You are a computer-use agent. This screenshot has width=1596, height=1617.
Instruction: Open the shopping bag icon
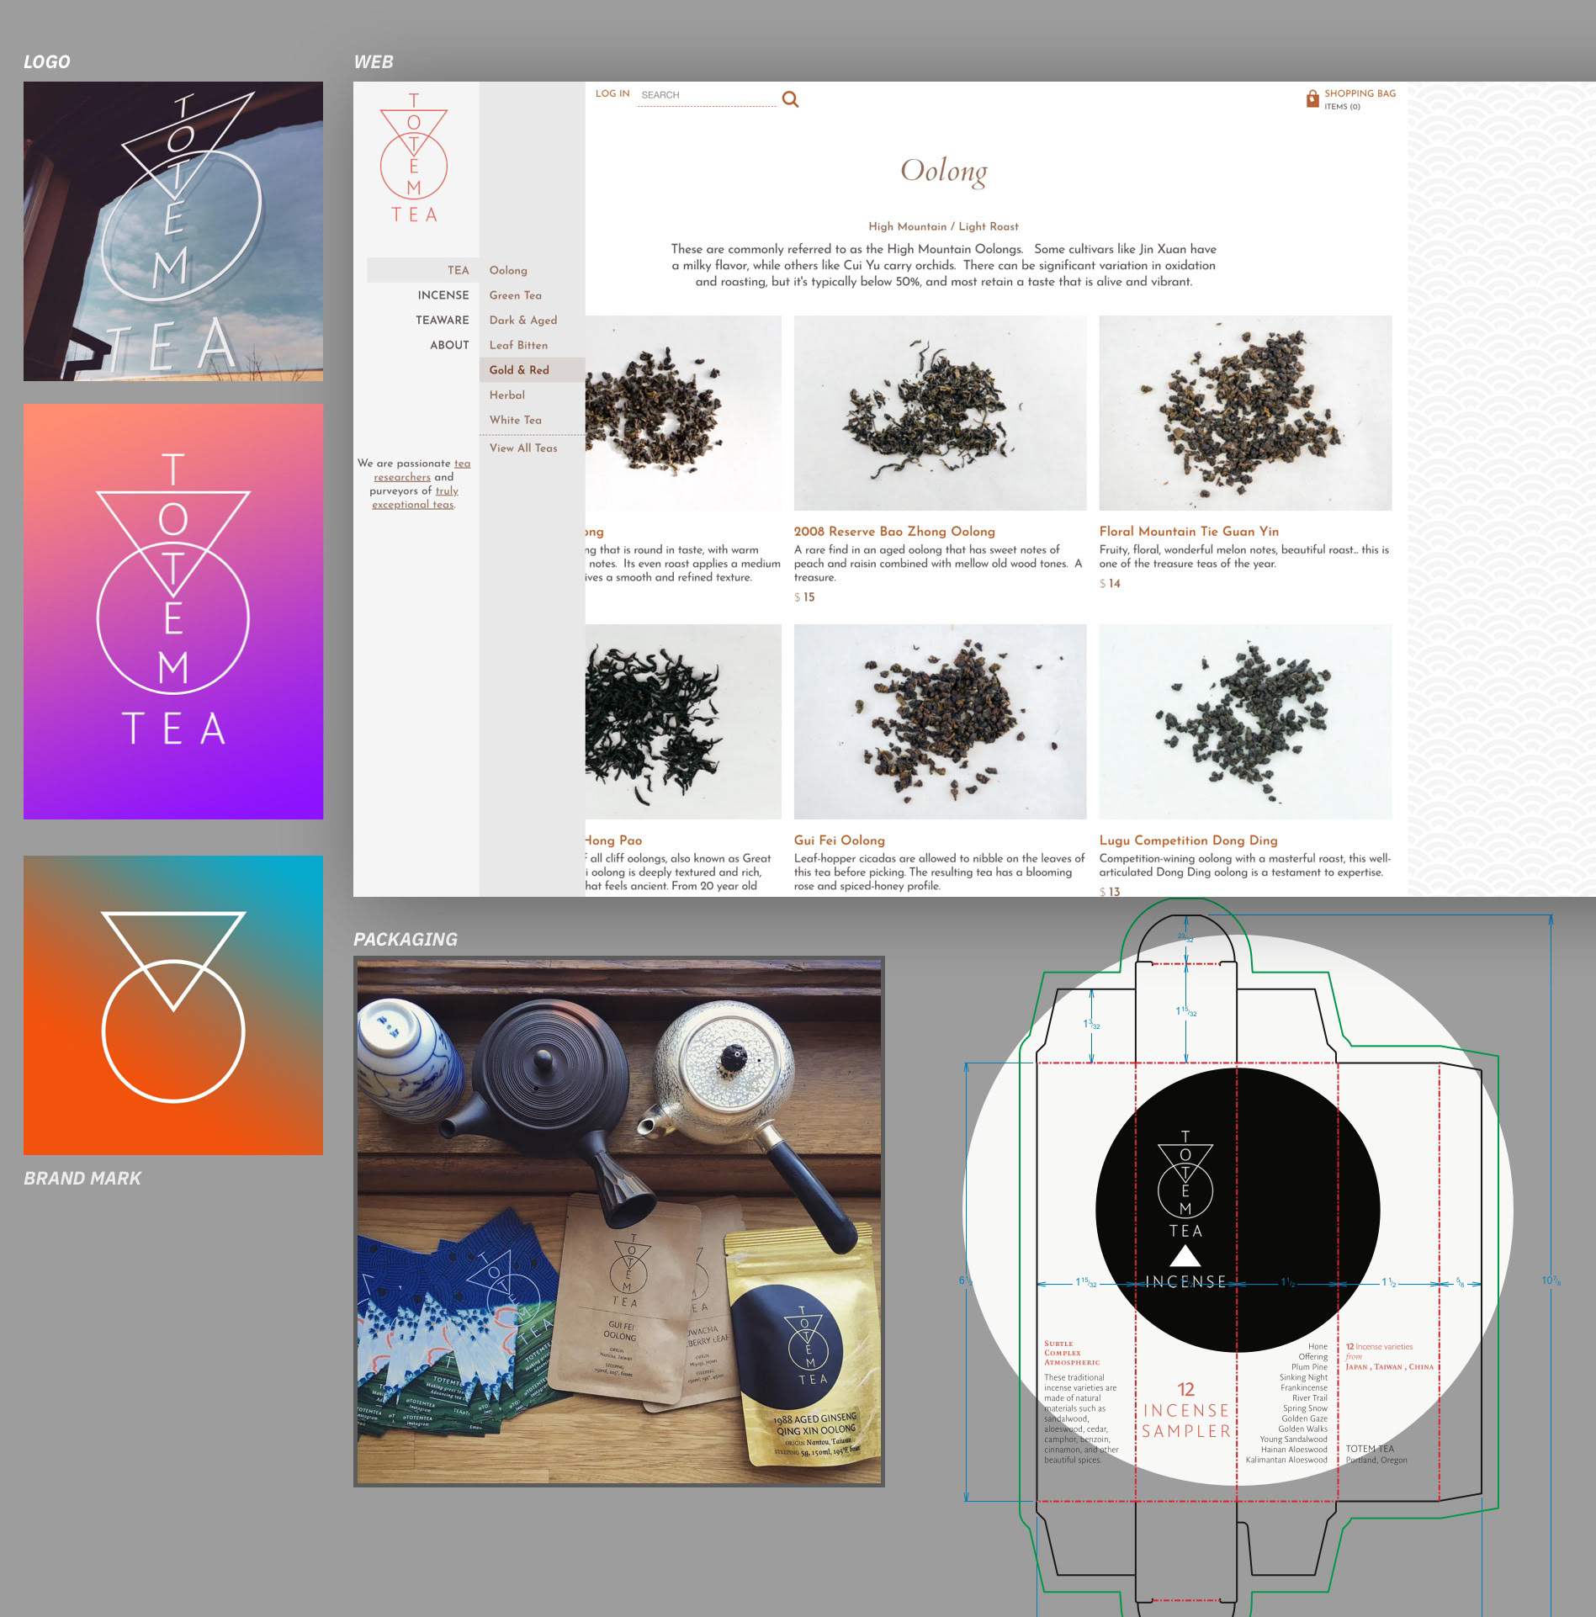[1312, 99]
